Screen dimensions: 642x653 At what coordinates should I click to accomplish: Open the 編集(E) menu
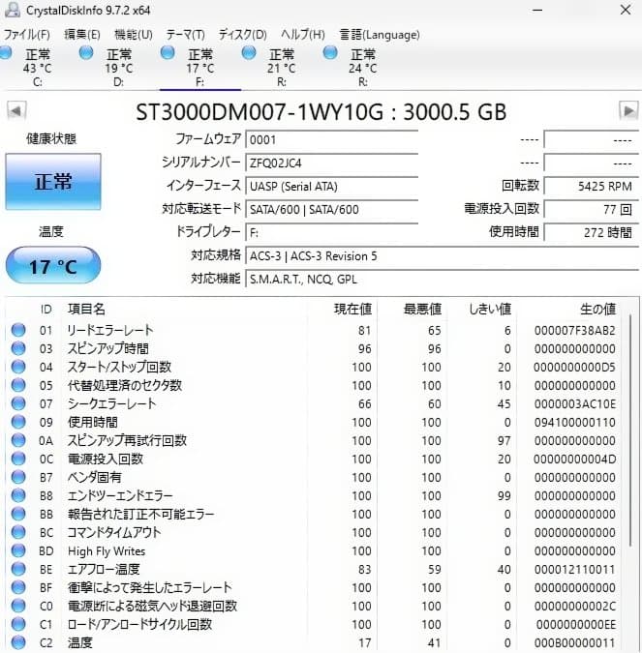[x=82, y=34]
